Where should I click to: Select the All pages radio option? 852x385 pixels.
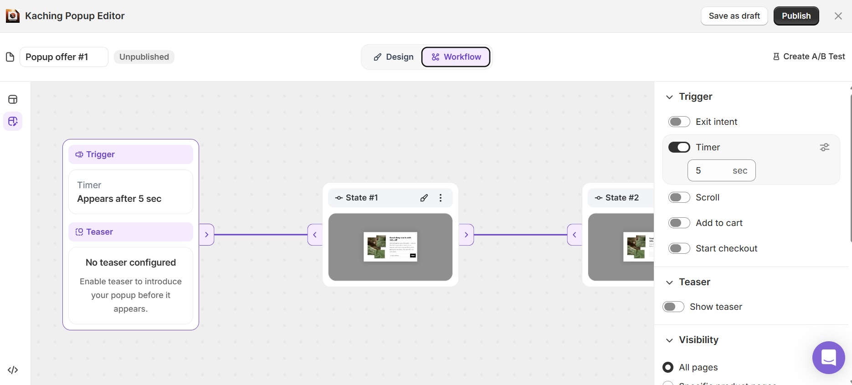coord(668,367)
